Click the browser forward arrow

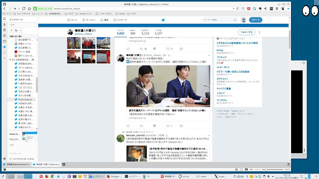coord(10,8)
